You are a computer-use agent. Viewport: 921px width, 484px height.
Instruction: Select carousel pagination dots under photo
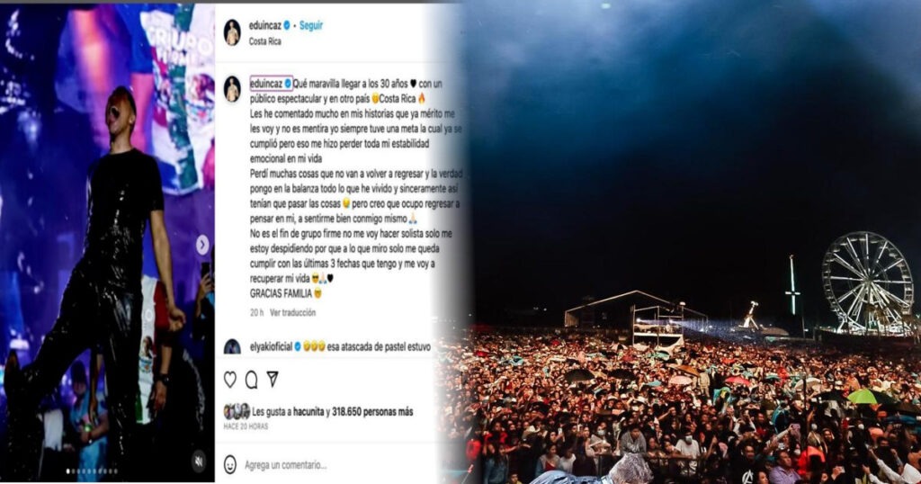(93, 471)
